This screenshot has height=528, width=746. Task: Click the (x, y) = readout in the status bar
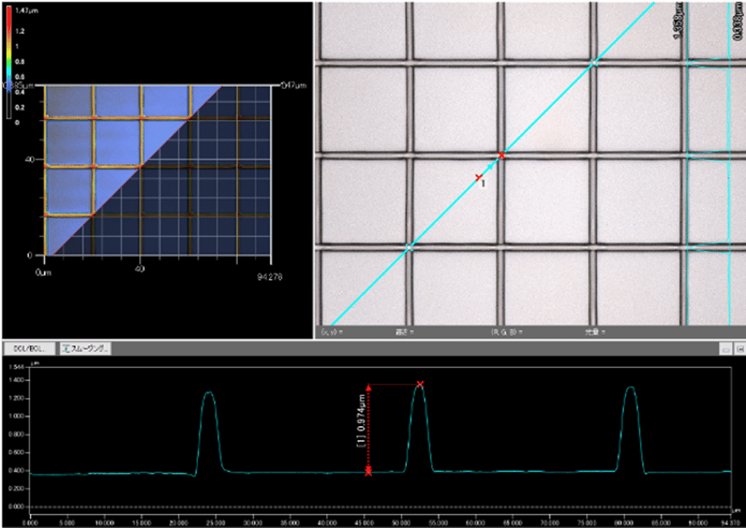[332, 332]
